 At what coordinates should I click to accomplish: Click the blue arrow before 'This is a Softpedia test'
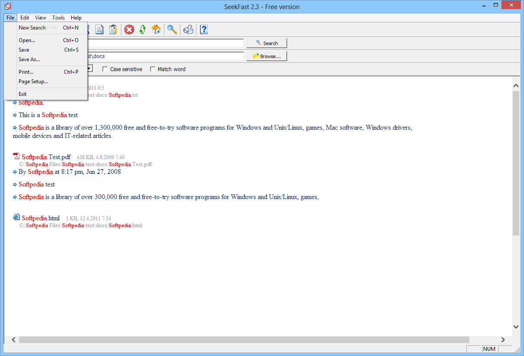pos(15,115)
